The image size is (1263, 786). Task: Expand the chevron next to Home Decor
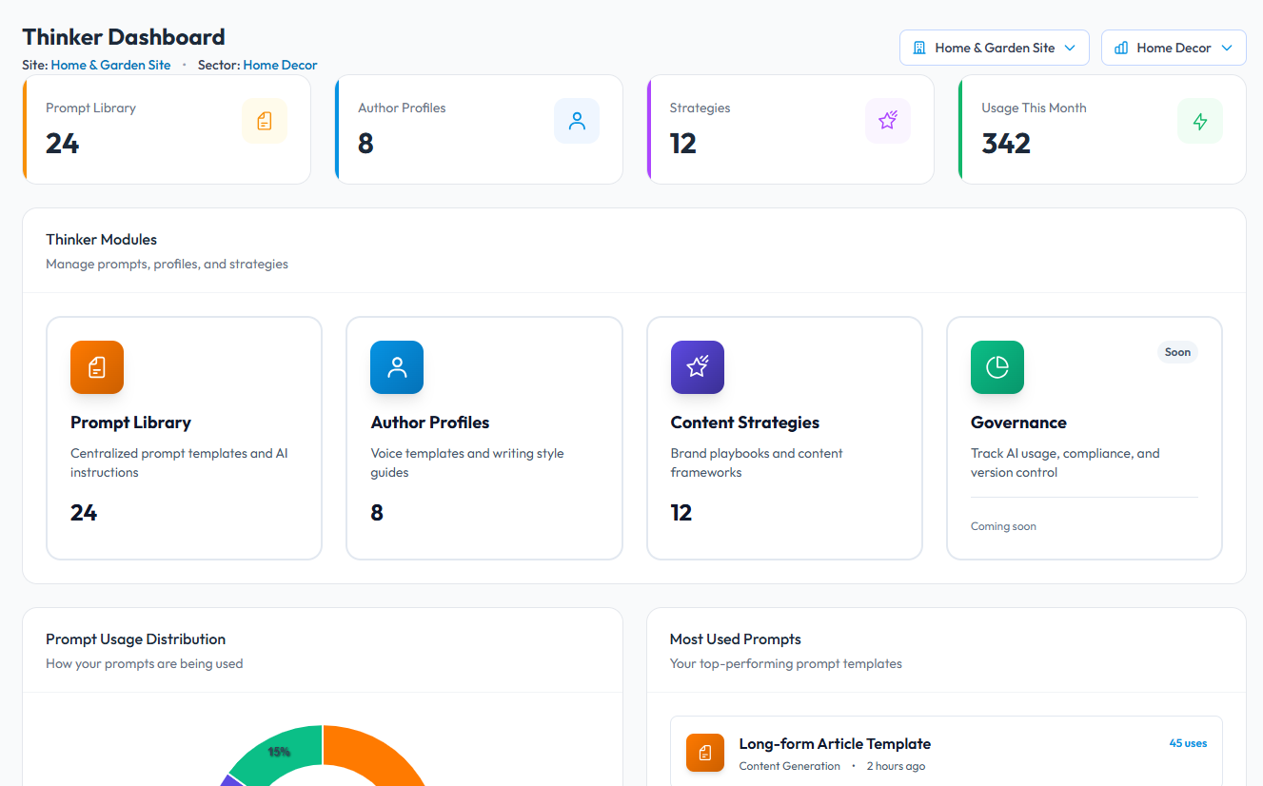[x=1227, y=48]
